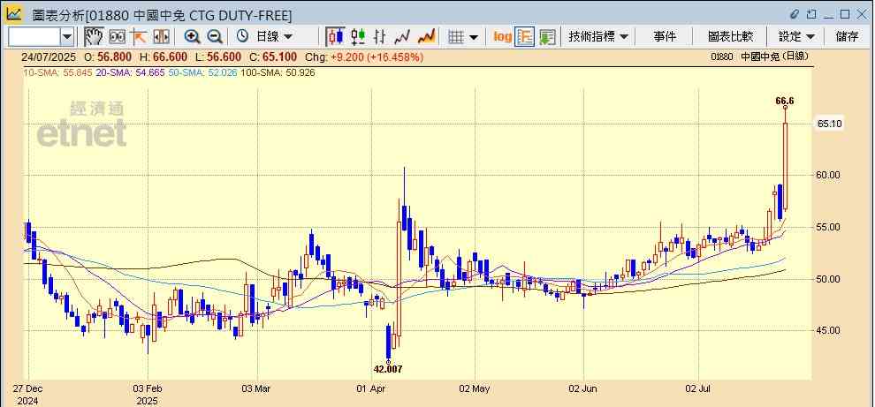Expand the grid options dropdown arrow
The height and width of the screenshot is (407, 875).
474,37
